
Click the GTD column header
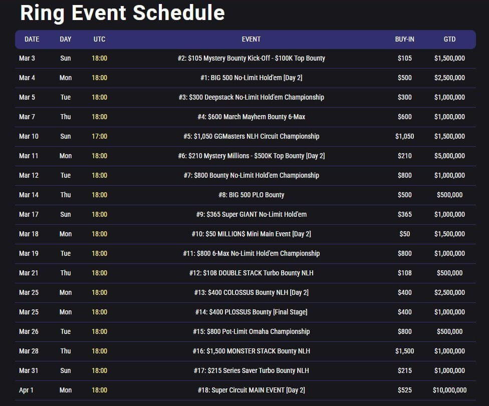449,39
